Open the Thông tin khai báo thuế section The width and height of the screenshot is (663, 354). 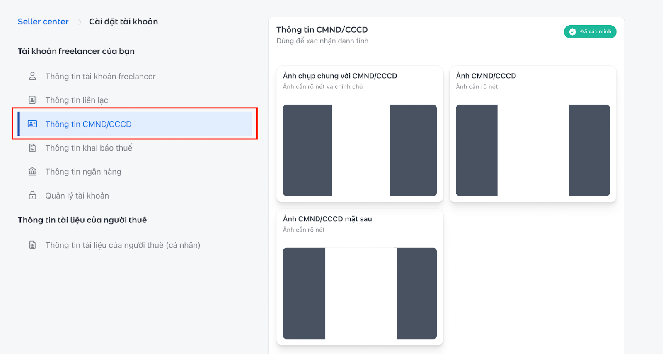89,147
